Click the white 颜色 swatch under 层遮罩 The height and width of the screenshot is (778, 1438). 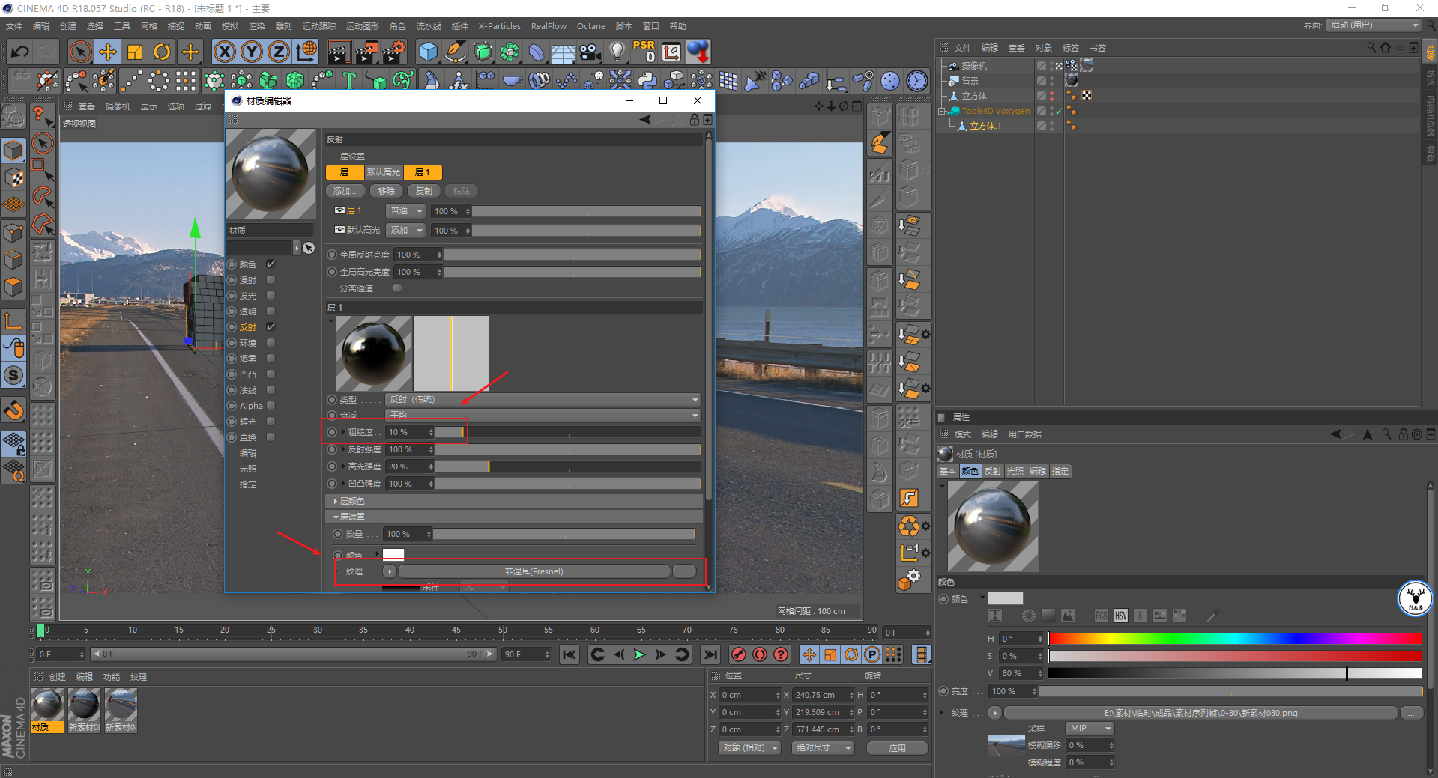(x=393, y=554)
